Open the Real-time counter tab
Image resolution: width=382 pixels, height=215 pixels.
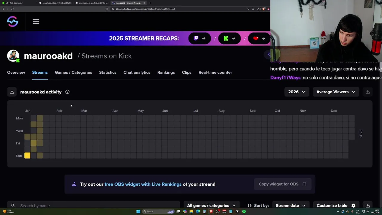pyautogui.click(x=215, y=72)
